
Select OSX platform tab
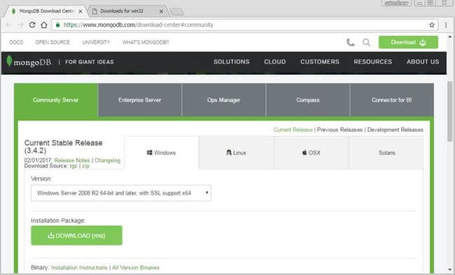click(311, 153)
